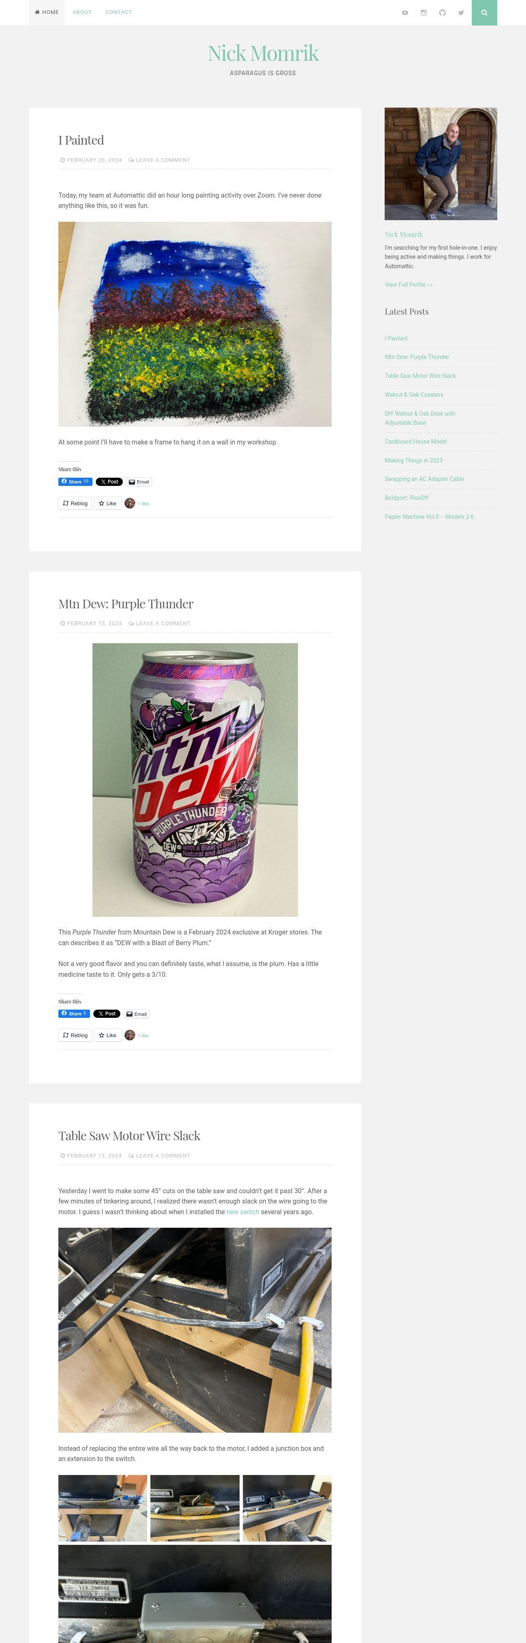Open the Table Saw Motor Wire Slack title
The image size is (526, 1643).
coord(129,1136)
